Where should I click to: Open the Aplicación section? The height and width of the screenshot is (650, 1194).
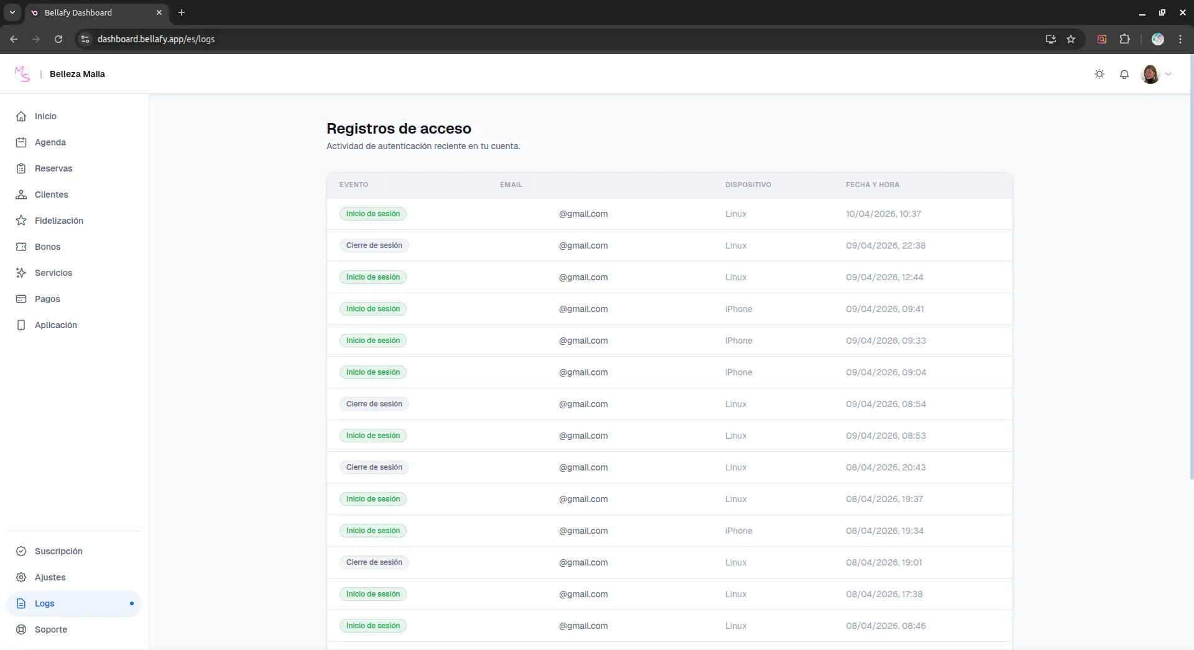pos(55,325)
